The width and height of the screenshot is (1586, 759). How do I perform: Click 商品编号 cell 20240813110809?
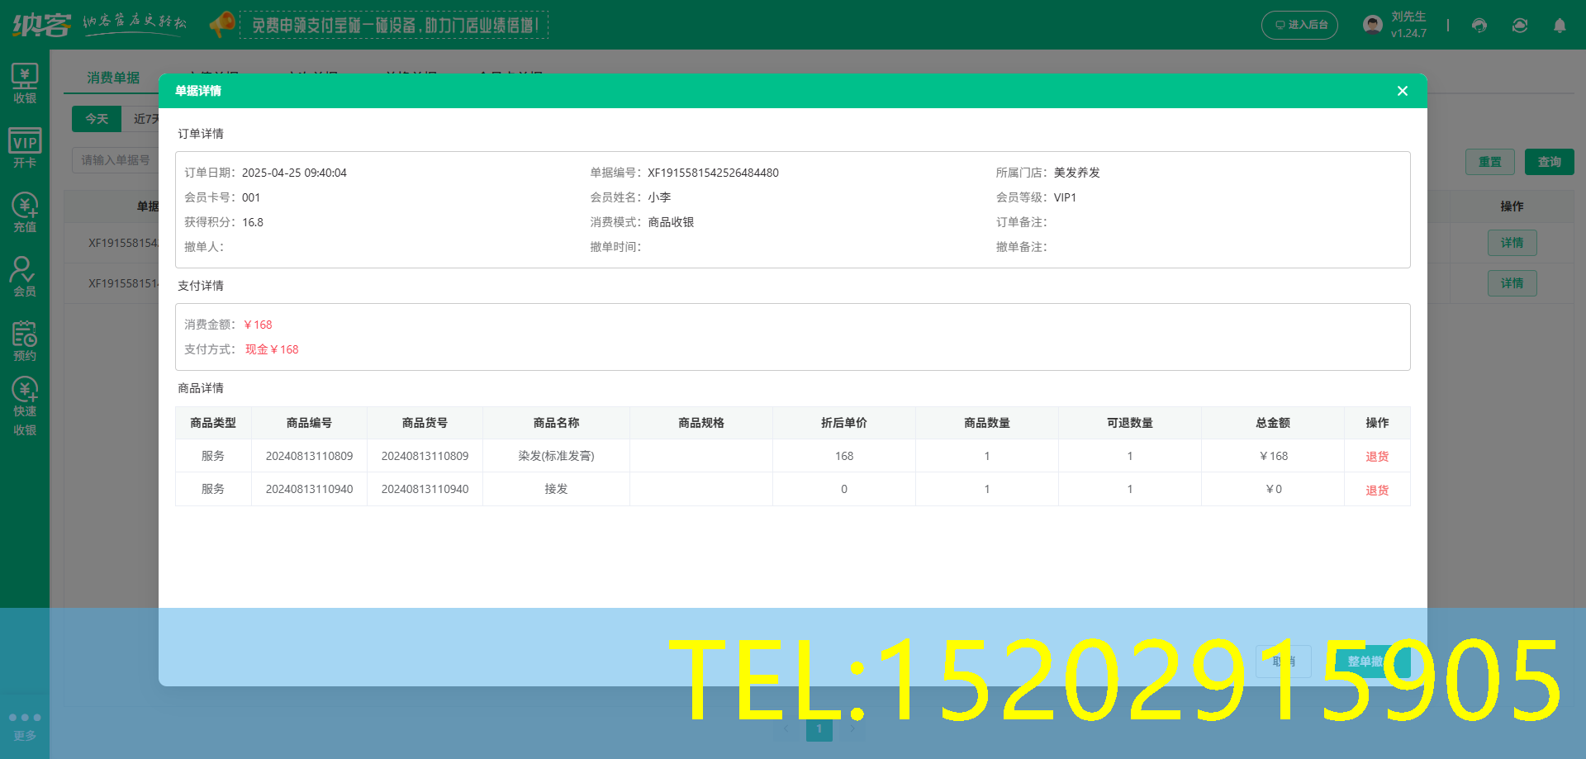coord(309,456)
